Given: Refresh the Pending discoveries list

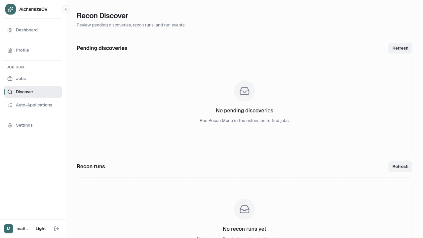Looking at the screenshot, I should [x=400, y=48].
